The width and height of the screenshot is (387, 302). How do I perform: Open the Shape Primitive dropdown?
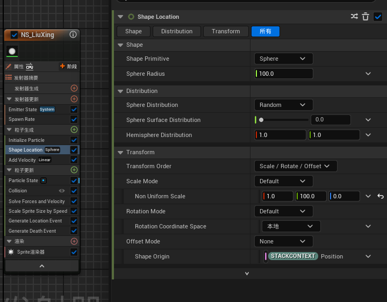tap(284, 59)
